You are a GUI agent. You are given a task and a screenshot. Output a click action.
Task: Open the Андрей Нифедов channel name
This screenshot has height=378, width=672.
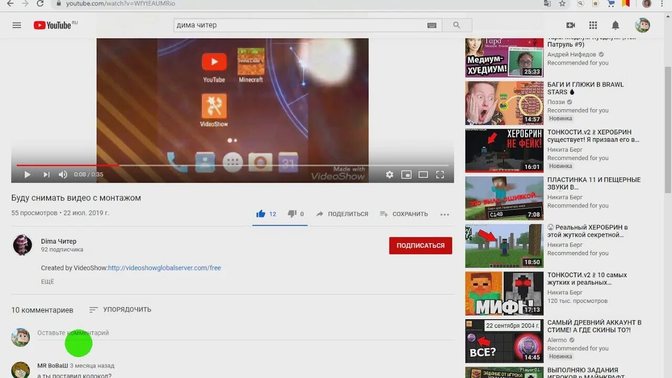point(572,55)
